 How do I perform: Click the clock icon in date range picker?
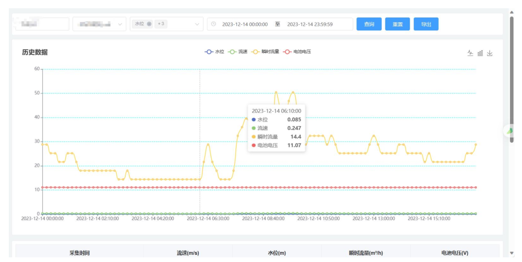coord(214,24)
